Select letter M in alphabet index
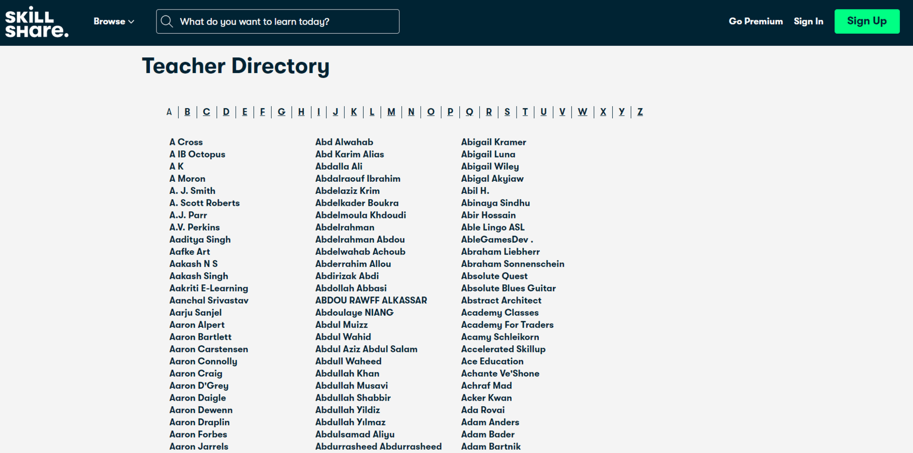 [391, 112]
